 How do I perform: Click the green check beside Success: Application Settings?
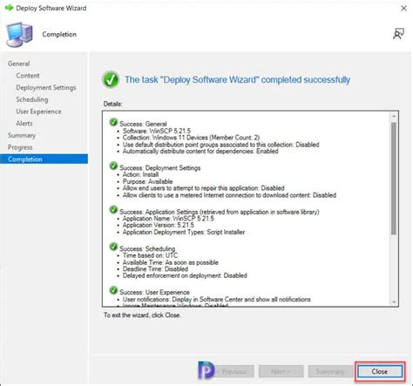click(x=113, y=210)
